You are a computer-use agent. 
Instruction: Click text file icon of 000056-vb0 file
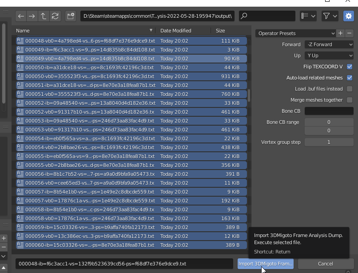(x=20, y=182)
